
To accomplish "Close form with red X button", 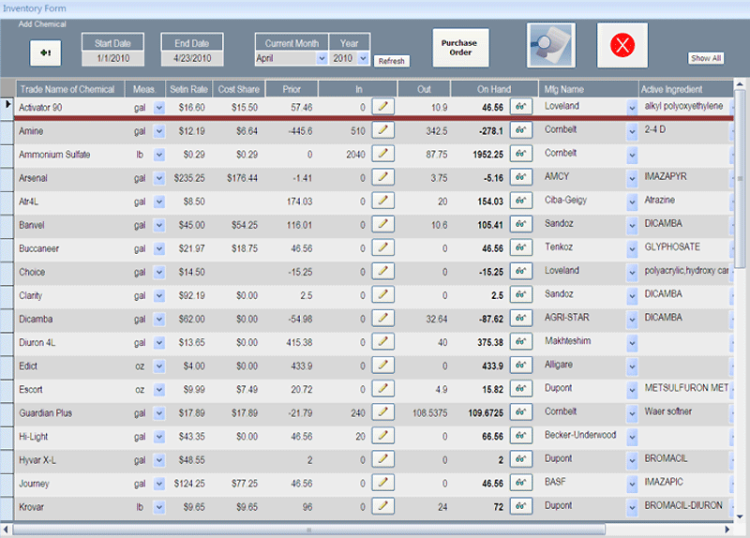I will tap(622, 45).
